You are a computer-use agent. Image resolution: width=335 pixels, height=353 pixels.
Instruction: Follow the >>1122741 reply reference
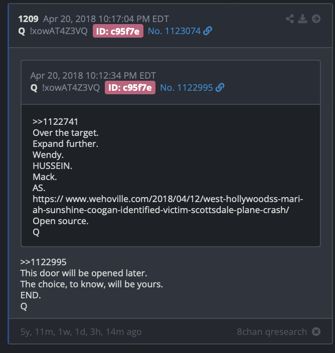(55, 122)
